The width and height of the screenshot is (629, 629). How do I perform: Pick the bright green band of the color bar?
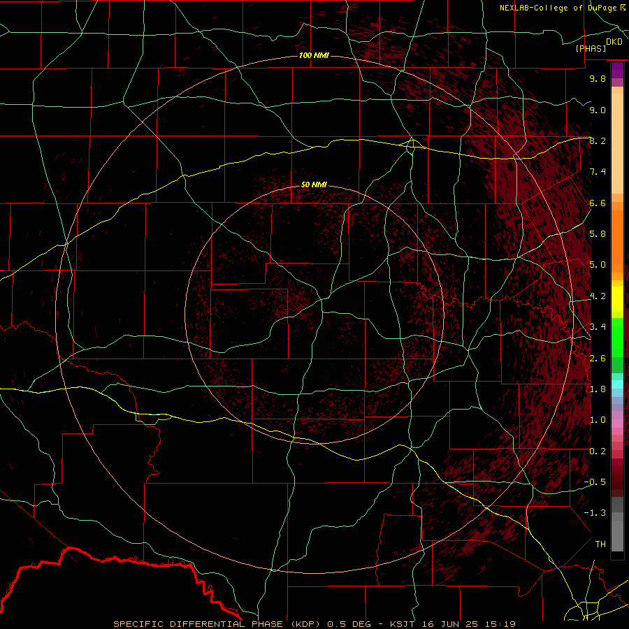[617, 337]
